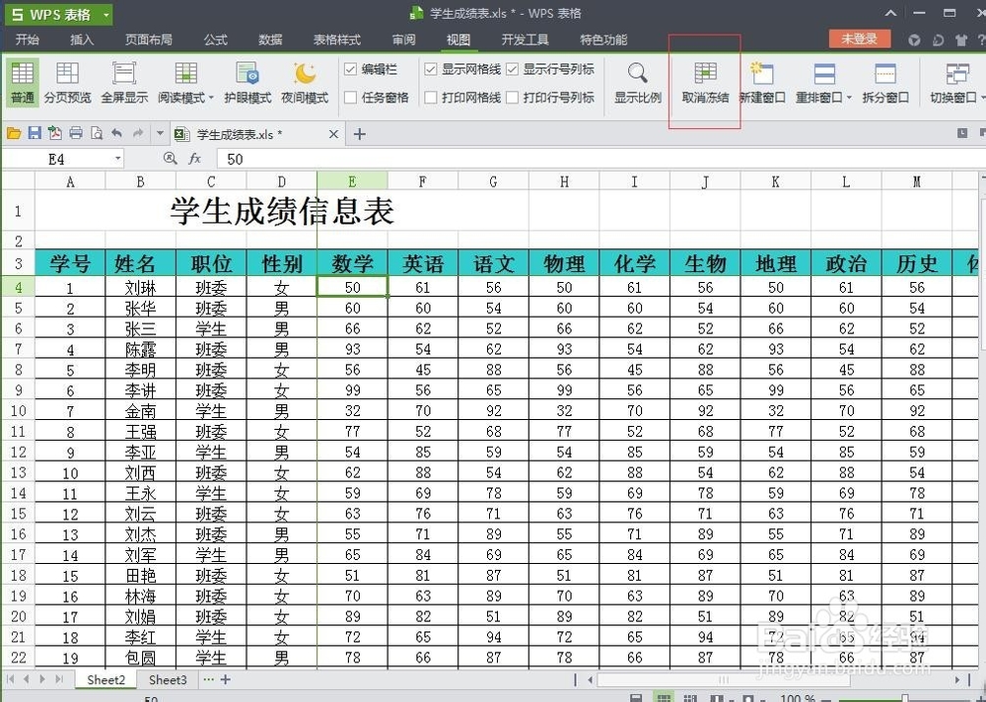
Task: Add a new sheet with plus button
Action: [225, 679]
